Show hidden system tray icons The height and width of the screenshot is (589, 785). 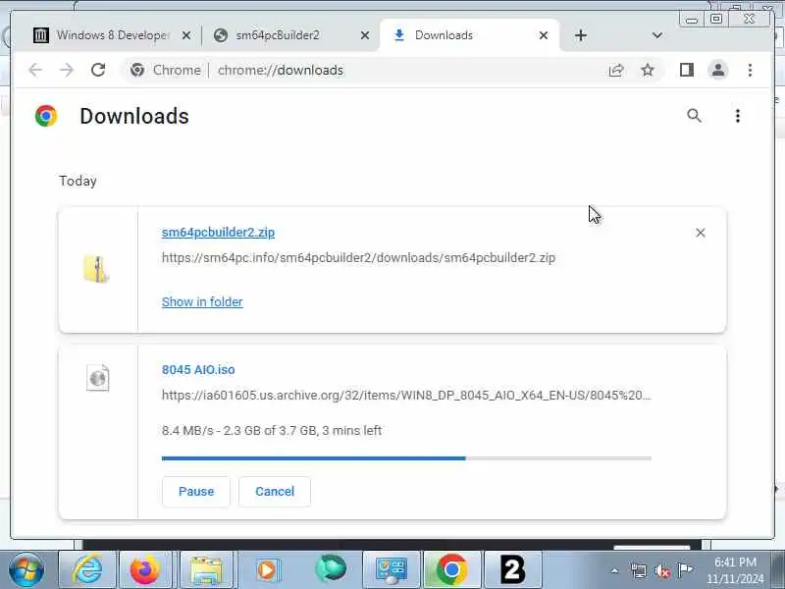point(615,570)
